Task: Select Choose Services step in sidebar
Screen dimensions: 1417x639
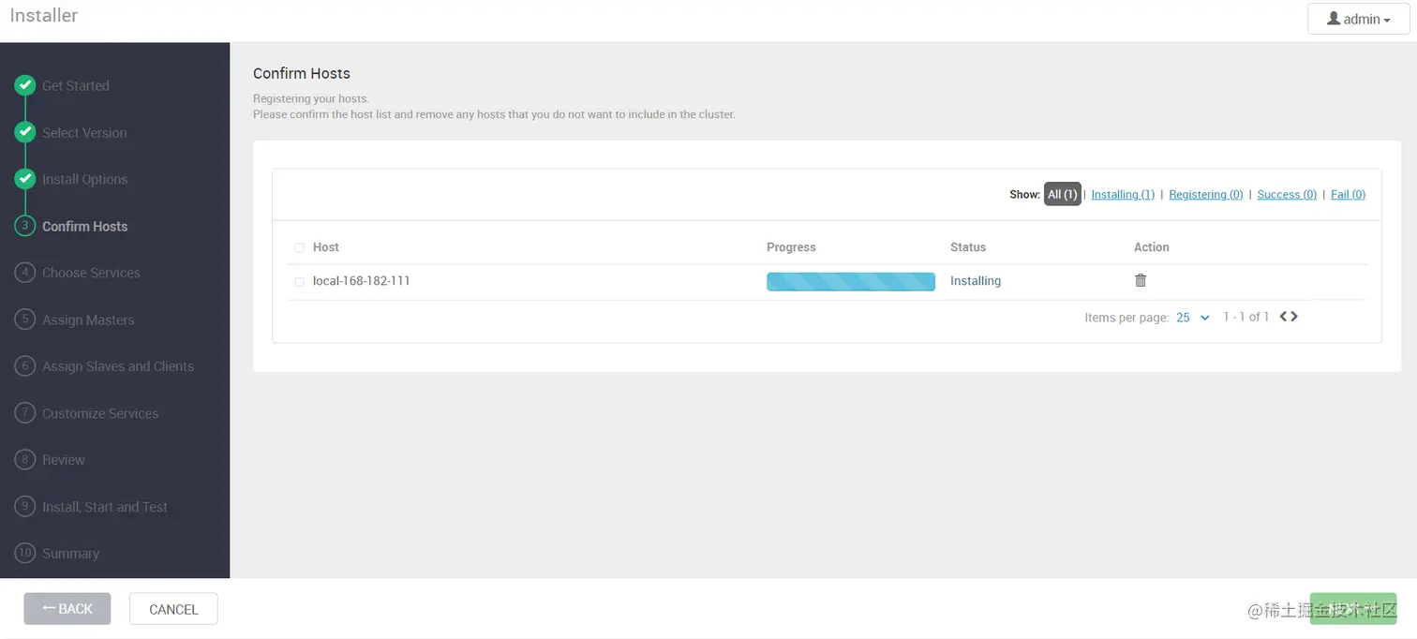Action: (91, 273)
